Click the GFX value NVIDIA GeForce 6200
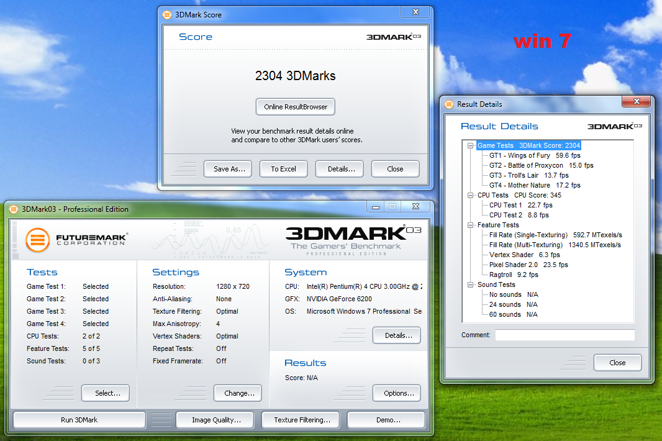Screen dimensions: 662x441 [339, 299]
